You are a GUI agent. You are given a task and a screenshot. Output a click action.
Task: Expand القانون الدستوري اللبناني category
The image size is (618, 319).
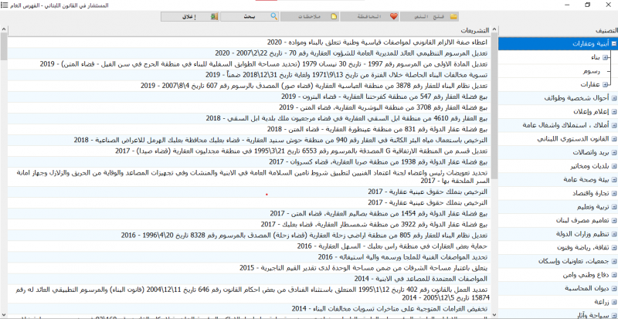click(x=614, y=138)
